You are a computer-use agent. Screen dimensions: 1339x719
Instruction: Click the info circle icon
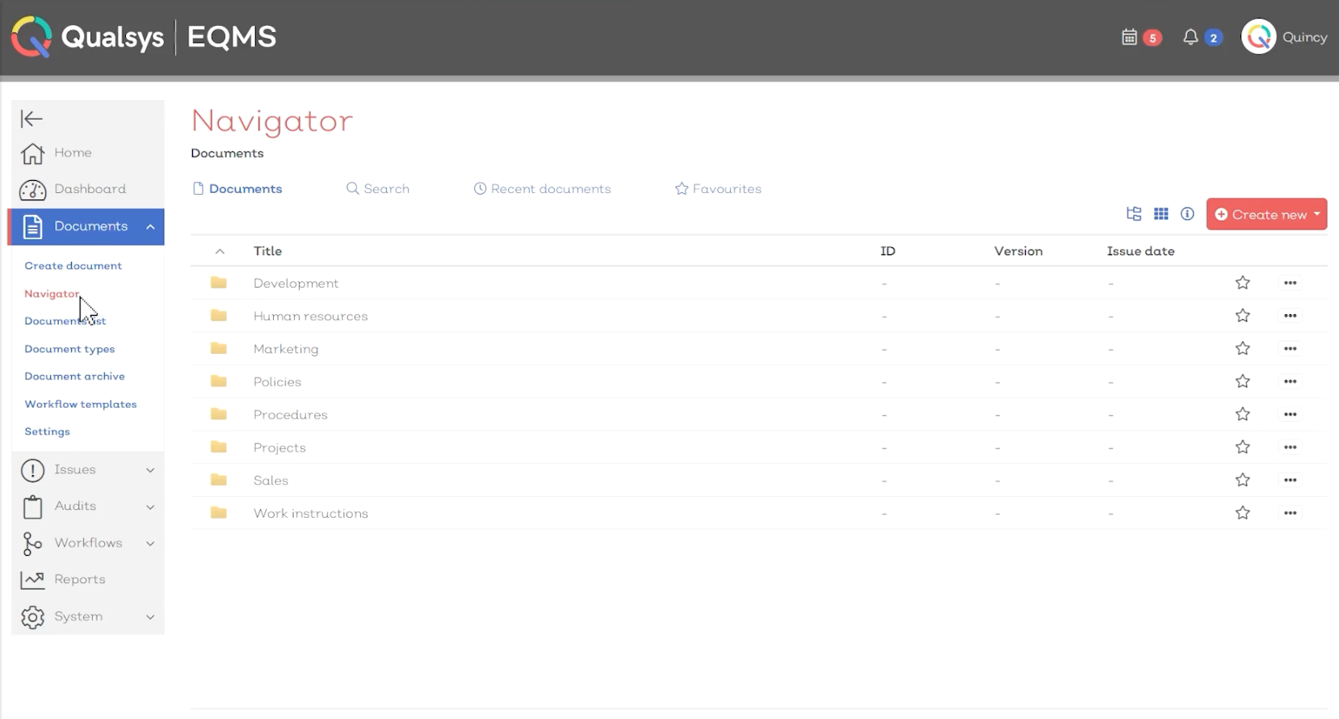point(1187,214)
